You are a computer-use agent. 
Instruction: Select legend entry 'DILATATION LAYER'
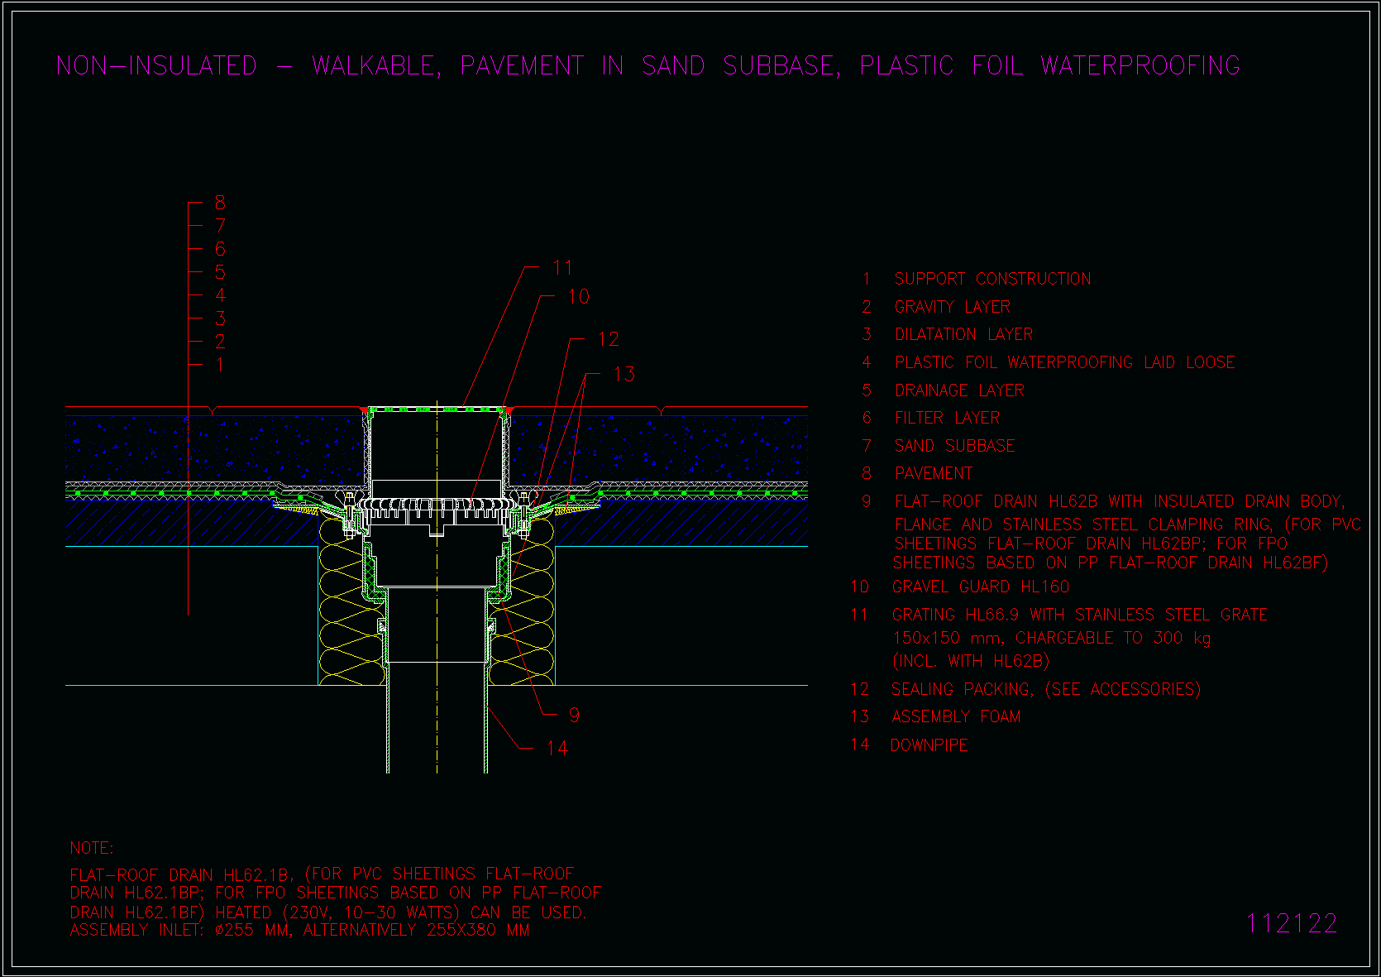pos(963,334)
